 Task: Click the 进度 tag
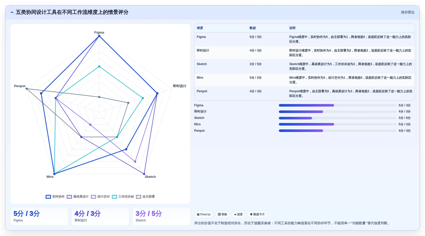coord(238,214)
